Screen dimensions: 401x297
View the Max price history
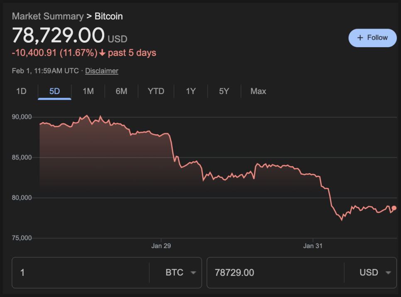pyautogui.click(x=258, y=91)
